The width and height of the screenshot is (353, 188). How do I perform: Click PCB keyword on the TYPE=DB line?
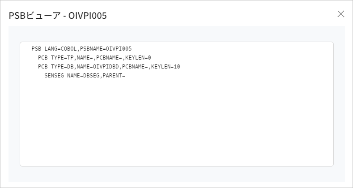point(43,67)
